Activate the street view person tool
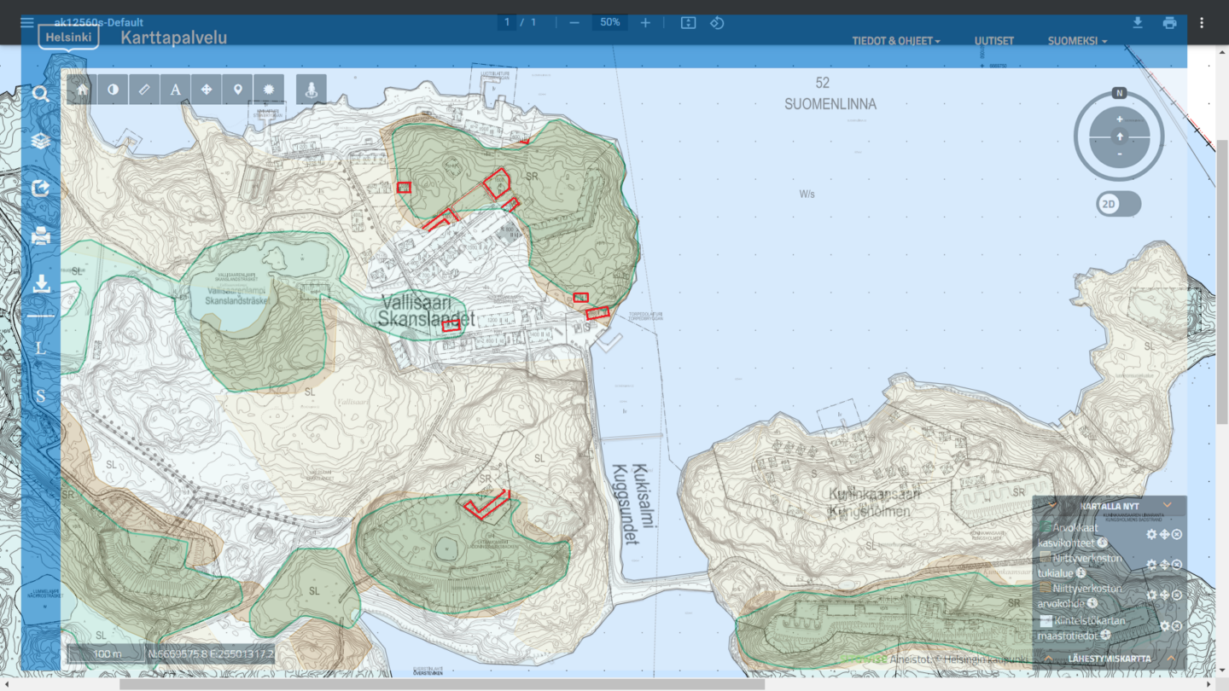Image resolution: width=1229 pixels, height=691 pixels. point(312,89)
